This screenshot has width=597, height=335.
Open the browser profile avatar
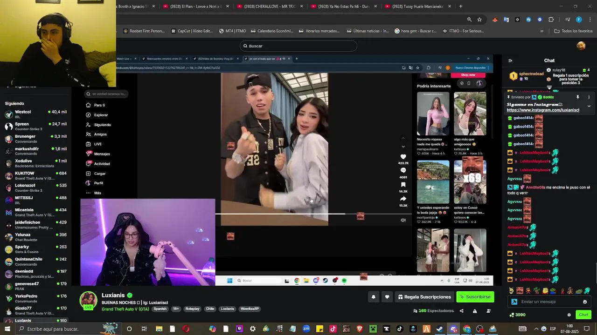point(579,20)
